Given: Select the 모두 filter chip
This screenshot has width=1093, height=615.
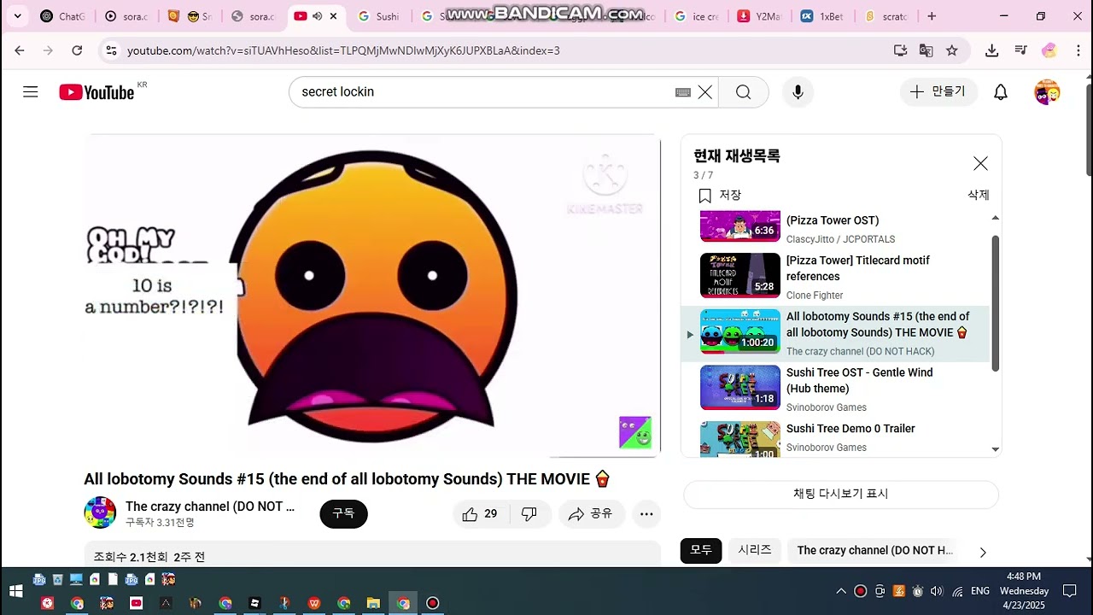Looking at the screenshot, I should 701,550.
